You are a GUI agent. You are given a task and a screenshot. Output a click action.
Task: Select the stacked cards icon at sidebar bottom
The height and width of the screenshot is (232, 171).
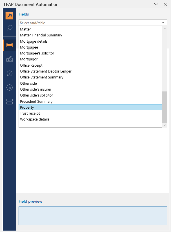click(x=9, y=101)
